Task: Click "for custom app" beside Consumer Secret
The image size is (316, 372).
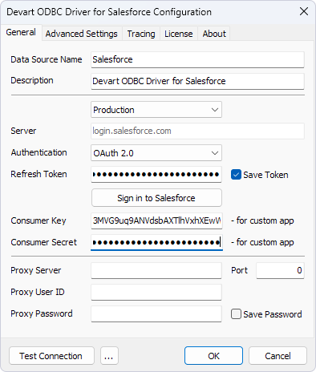Action: coord(262,242)
